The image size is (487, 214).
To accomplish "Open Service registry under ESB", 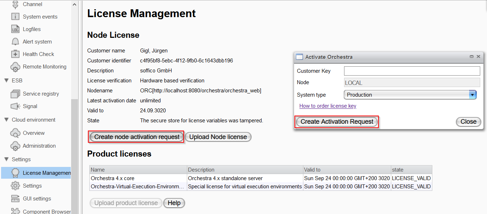I will [41, 94].
